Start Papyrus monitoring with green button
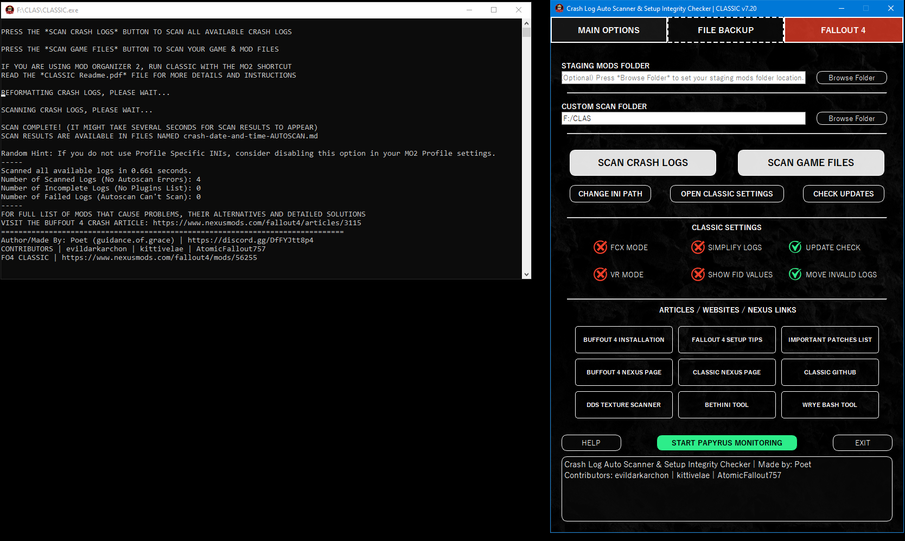This screenshot has height=541, width=905. click(x=726, y=443)
